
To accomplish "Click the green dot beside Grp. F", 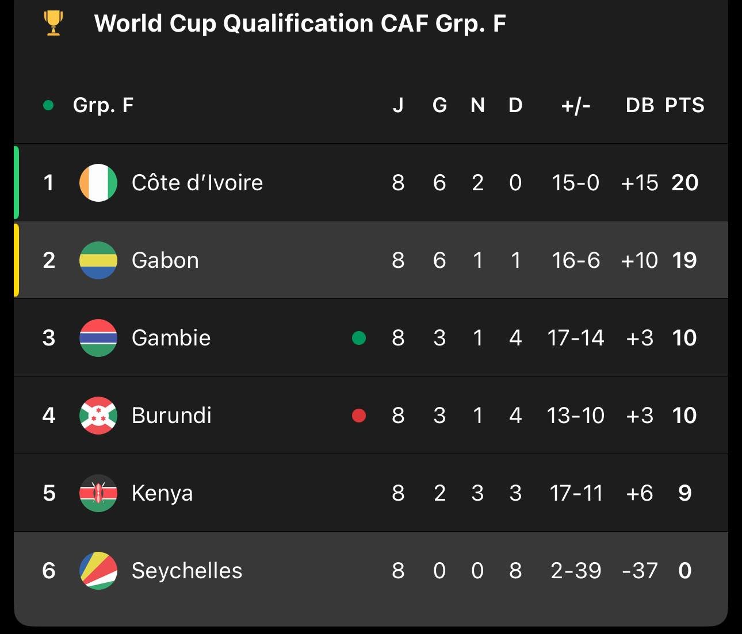I will click(49, 105).
